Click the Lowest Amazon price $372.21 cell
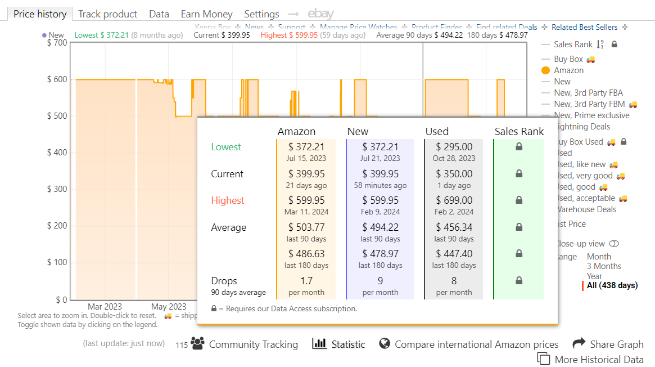Screen dimensions: 655x367 (x=306, y=152)
